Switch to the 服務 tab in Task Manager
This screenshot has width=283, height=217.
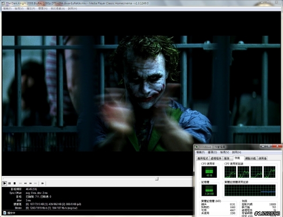click(227, 158)
